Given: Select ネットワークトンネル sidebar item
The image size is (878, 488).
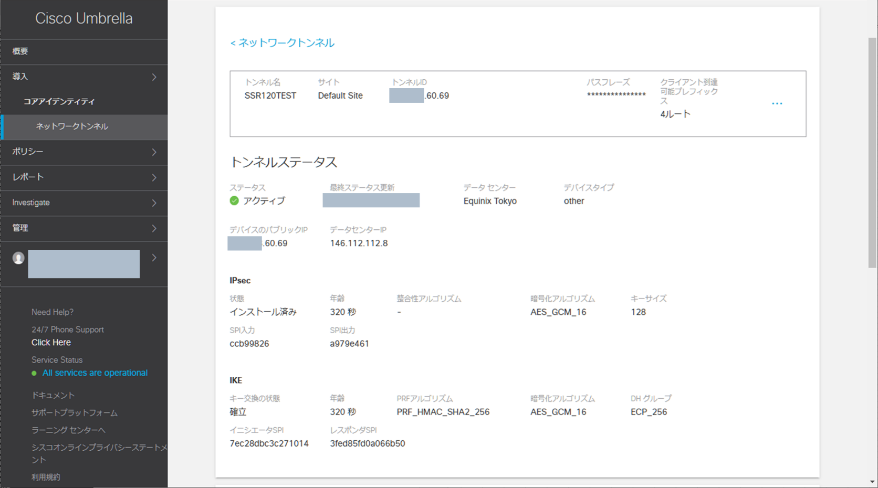Looking at the screenshot, I should [84, 126].
